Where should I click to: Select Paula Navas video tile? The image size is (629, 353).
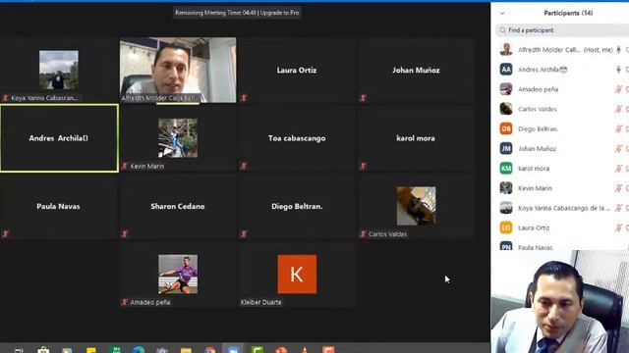point(59,206)
